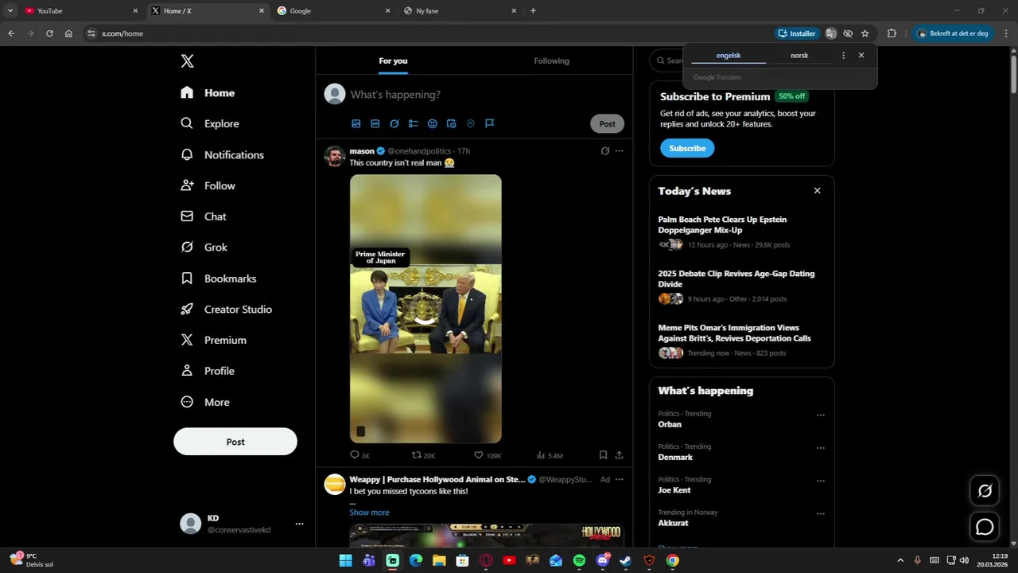The image size is (1018, 573).
Task: Add media image icon in composer
Action: [356, 123]
